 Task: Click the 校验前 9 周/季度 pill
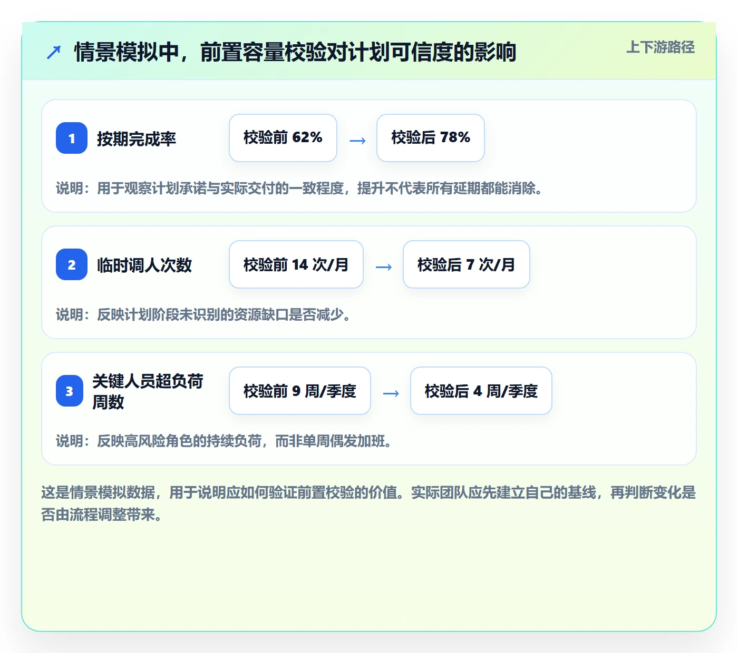300,391
